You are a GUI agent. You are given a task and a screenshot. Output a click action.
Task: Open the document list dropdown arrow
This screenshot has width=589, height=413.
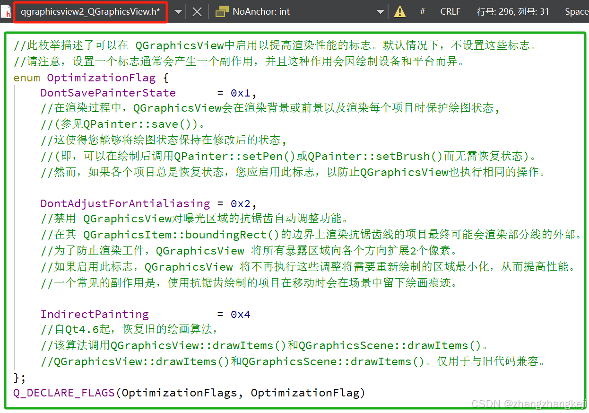click(x=178, y=12)
